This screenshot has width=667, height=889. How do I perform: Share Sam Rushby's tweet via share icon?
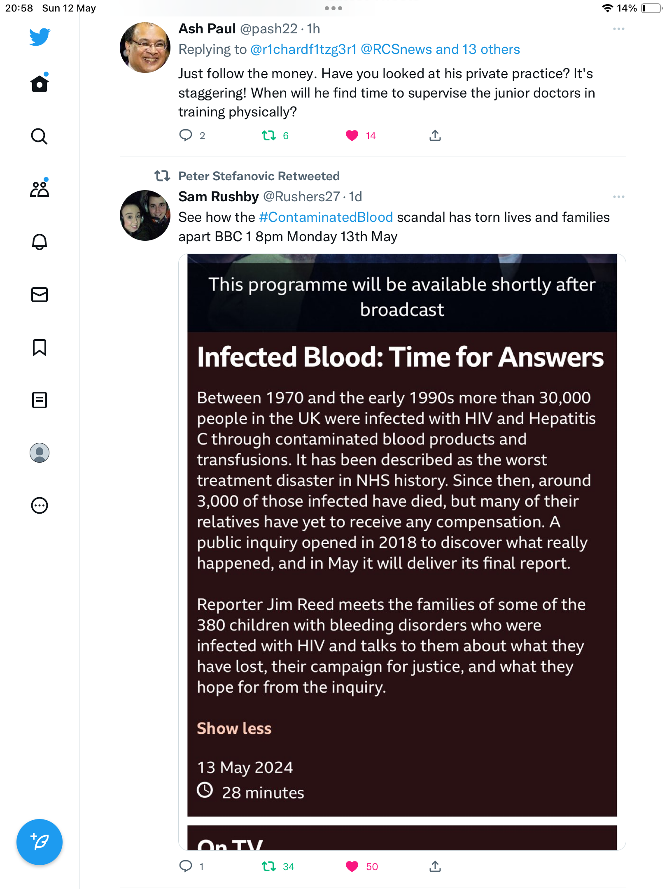tap(435, 866)
